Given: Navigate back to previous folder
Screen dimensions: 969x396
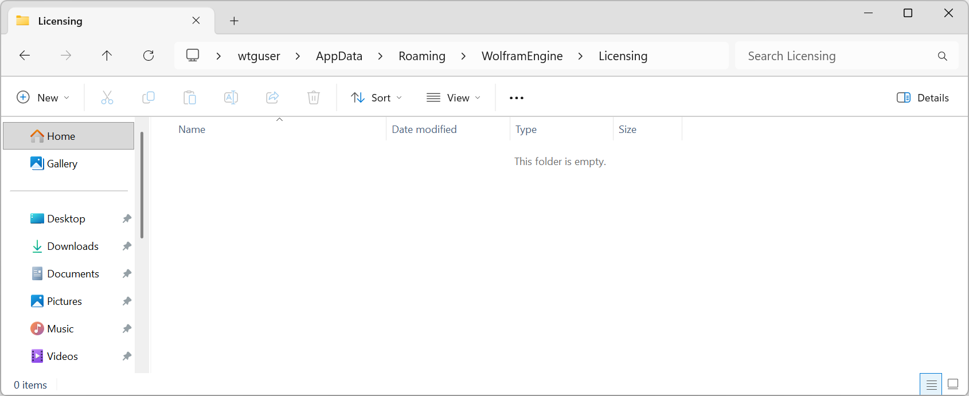Looking at the screenshot, I should click(25, 56).
